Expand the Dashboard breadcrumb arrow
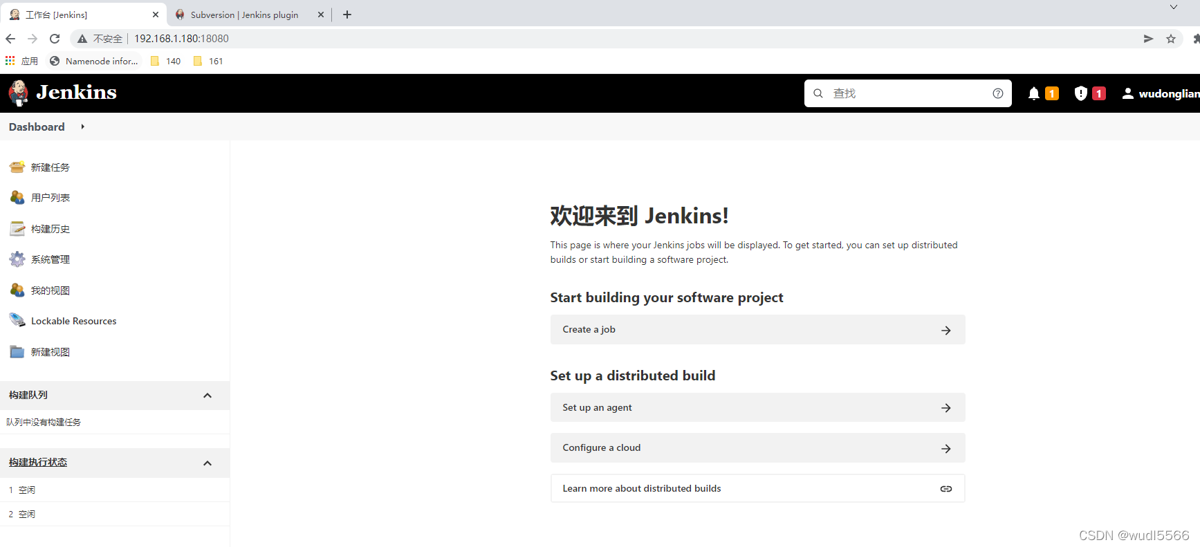The height and width of the screenshot is (547, 1200). (x=82, y=127)
